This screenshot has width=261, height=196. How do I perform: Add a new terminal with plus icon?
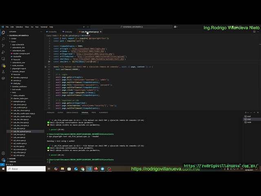tap(246, 113)
